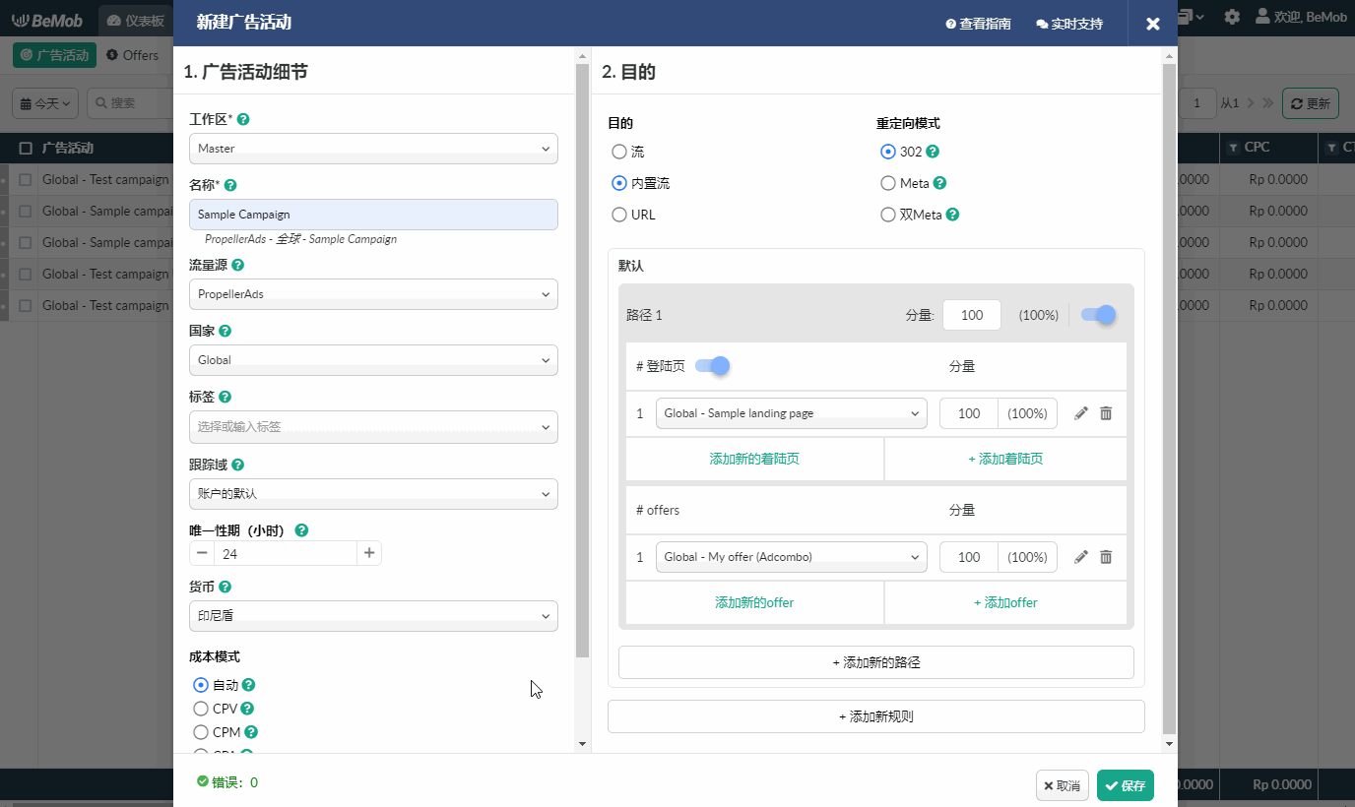Screen dimensions: 1355x807
Task: Click the 保存 save button
Action: click(1126, 785)
